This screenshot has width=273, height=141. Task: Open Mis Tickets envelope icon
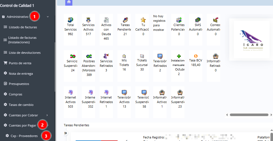tap(124, 56)
